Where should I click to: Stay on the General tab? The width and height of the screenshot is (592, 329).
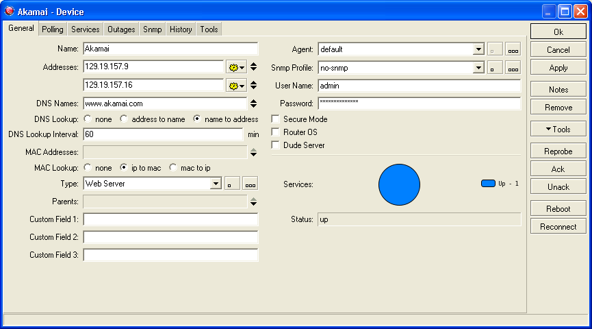[21, 28]
